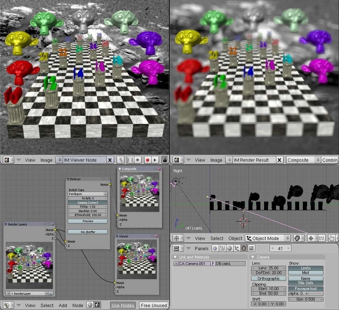Click render layer icon button on Render Layers node
339x310 pixels.
51,294
